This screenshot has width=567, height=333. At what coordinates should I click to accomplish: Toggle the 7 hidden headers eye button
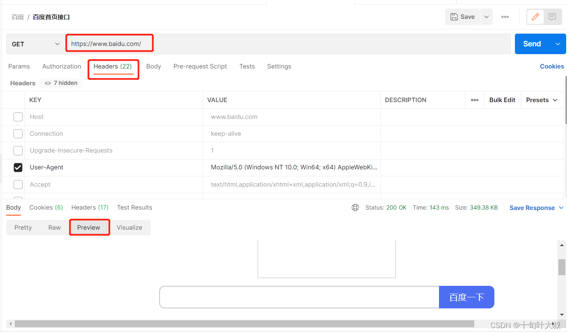click(61, 83)
